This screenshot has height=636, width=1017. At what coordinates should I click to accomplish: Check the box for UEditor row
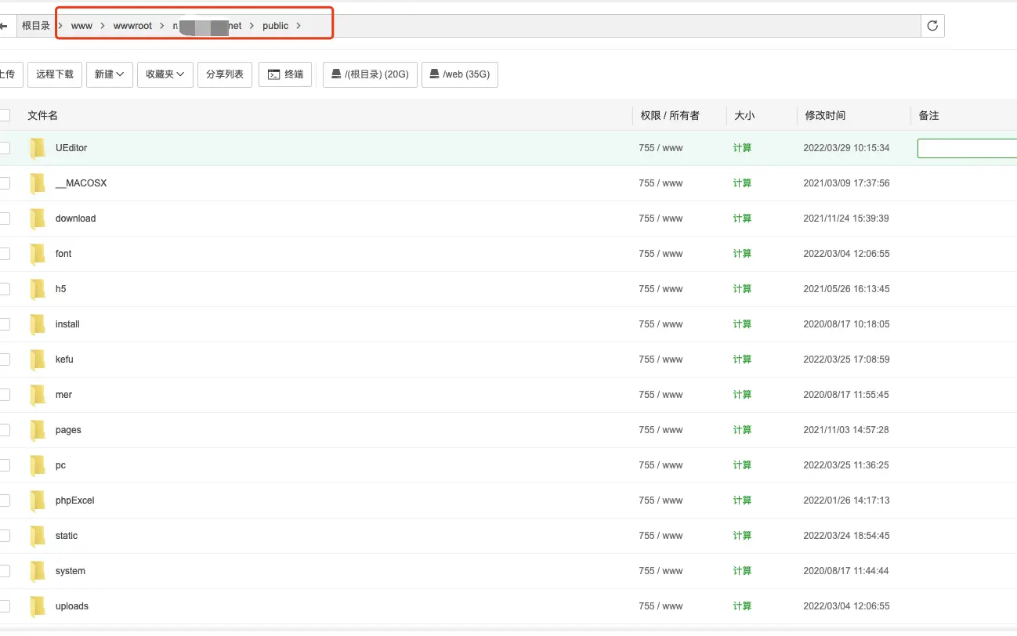pyautogui.click(x=5, y=148)
